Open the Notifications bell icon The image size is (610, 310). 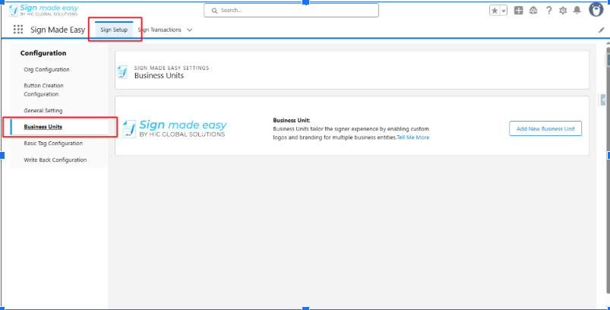coord(577,11)
